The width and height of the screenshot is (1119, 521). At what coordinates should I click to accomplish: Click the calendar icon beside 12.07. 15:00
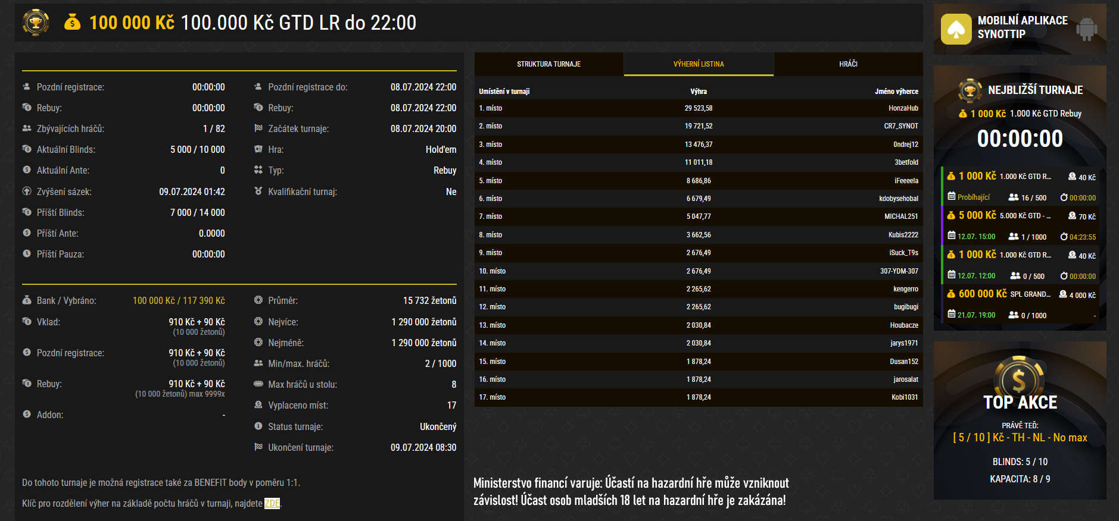point(952,236)
